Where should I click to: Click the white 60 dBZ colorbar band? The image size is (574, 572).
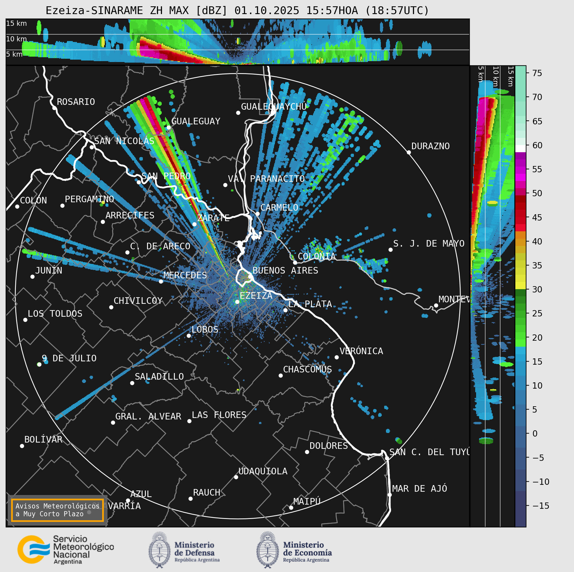point(520,149)
